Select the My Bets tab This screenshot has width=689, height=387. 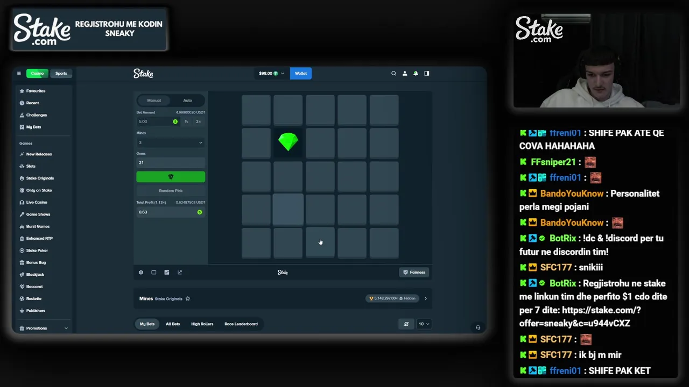point(147,324)
